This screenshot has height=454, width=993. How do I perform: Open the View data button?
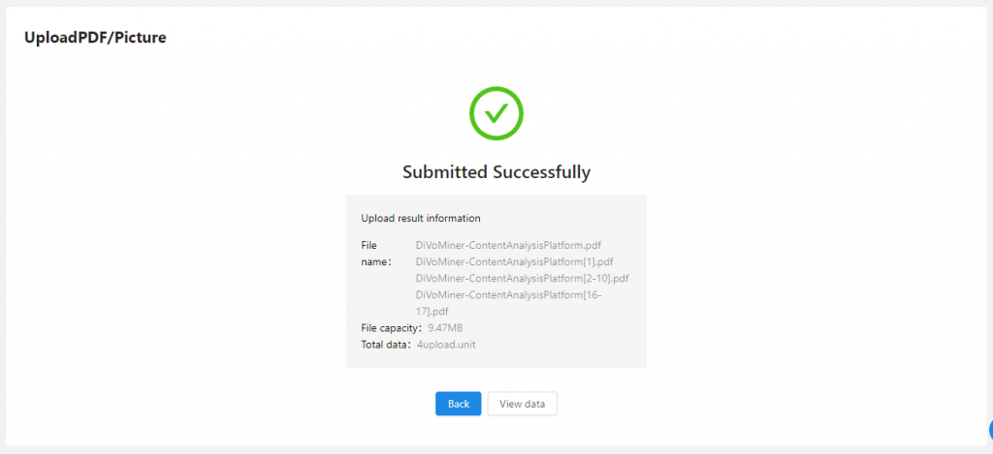point(522,404)
